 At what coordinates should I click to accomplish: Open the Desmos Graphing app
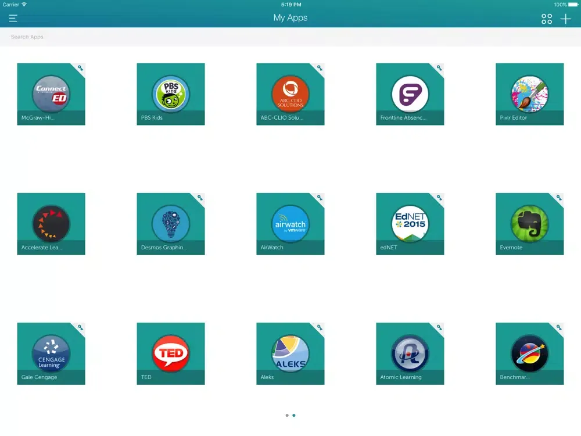pyautogui.click(x=170, y=223)
